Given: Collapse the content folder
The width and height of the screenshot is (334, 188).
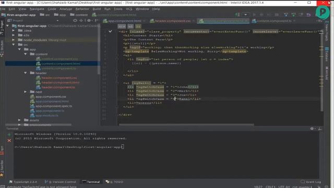Looking at the screenshot, I should click(x=26, y=54).
